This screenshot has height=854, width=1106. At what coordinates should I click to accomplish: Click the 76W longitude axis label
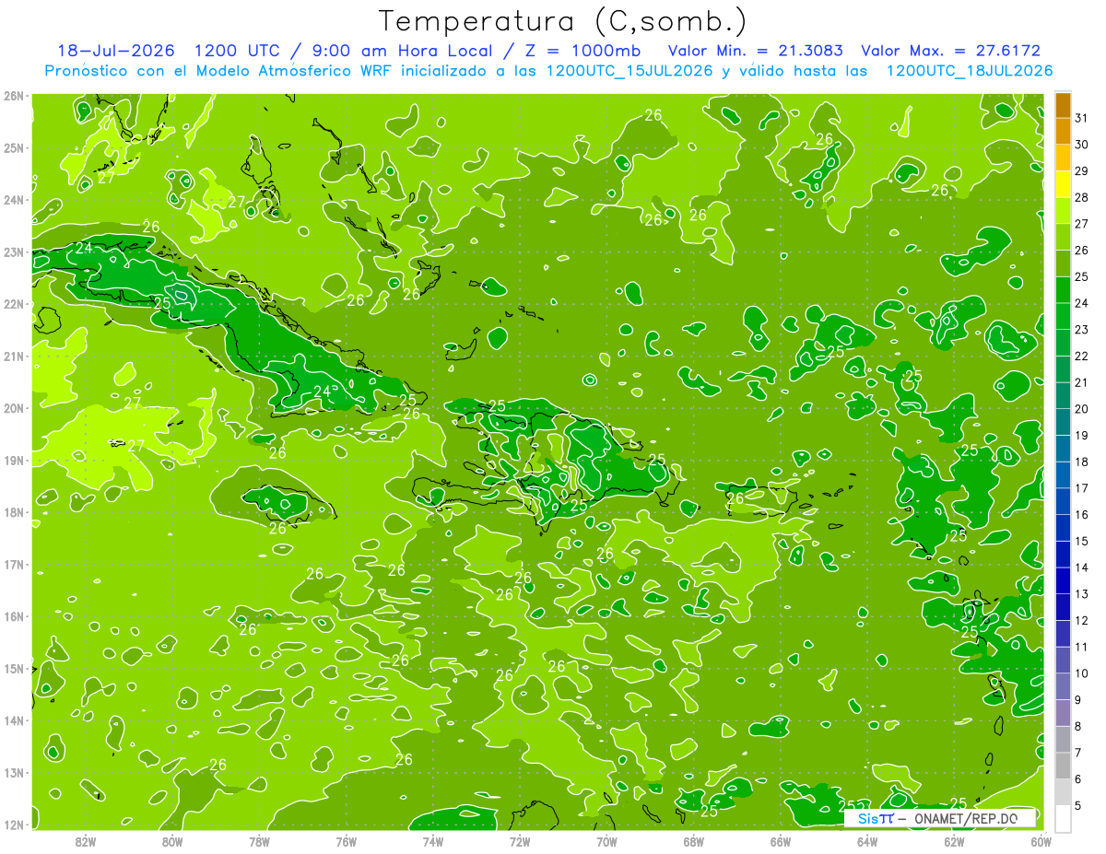(x=346, y=841)
